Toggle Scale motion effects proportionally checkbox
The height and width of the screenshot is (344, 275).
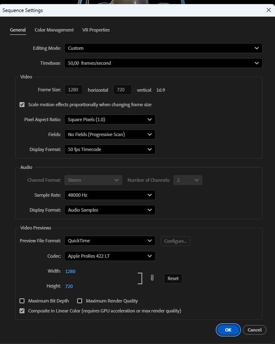(x=22, y=105)
